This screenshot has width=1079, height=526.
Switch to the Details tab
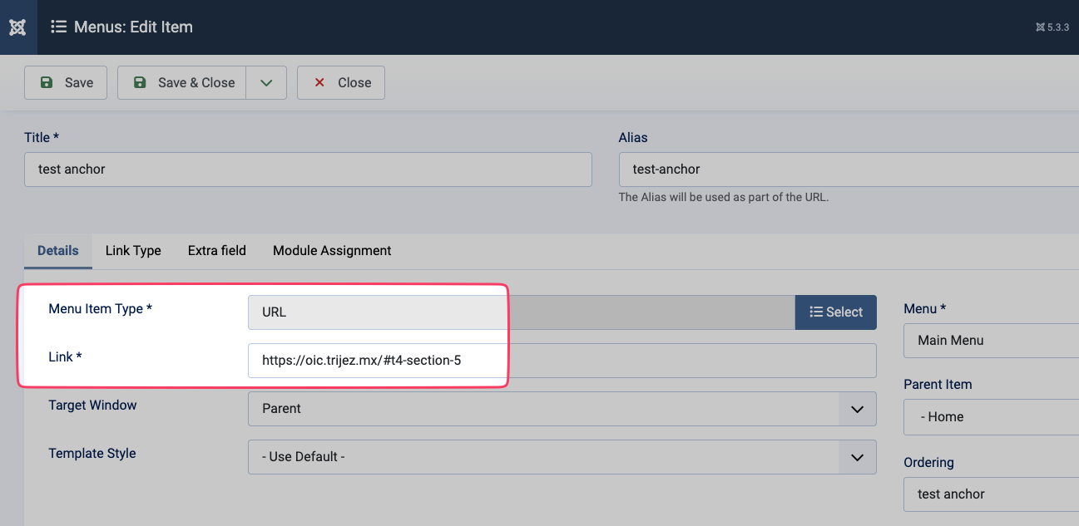tap(58, 251)
